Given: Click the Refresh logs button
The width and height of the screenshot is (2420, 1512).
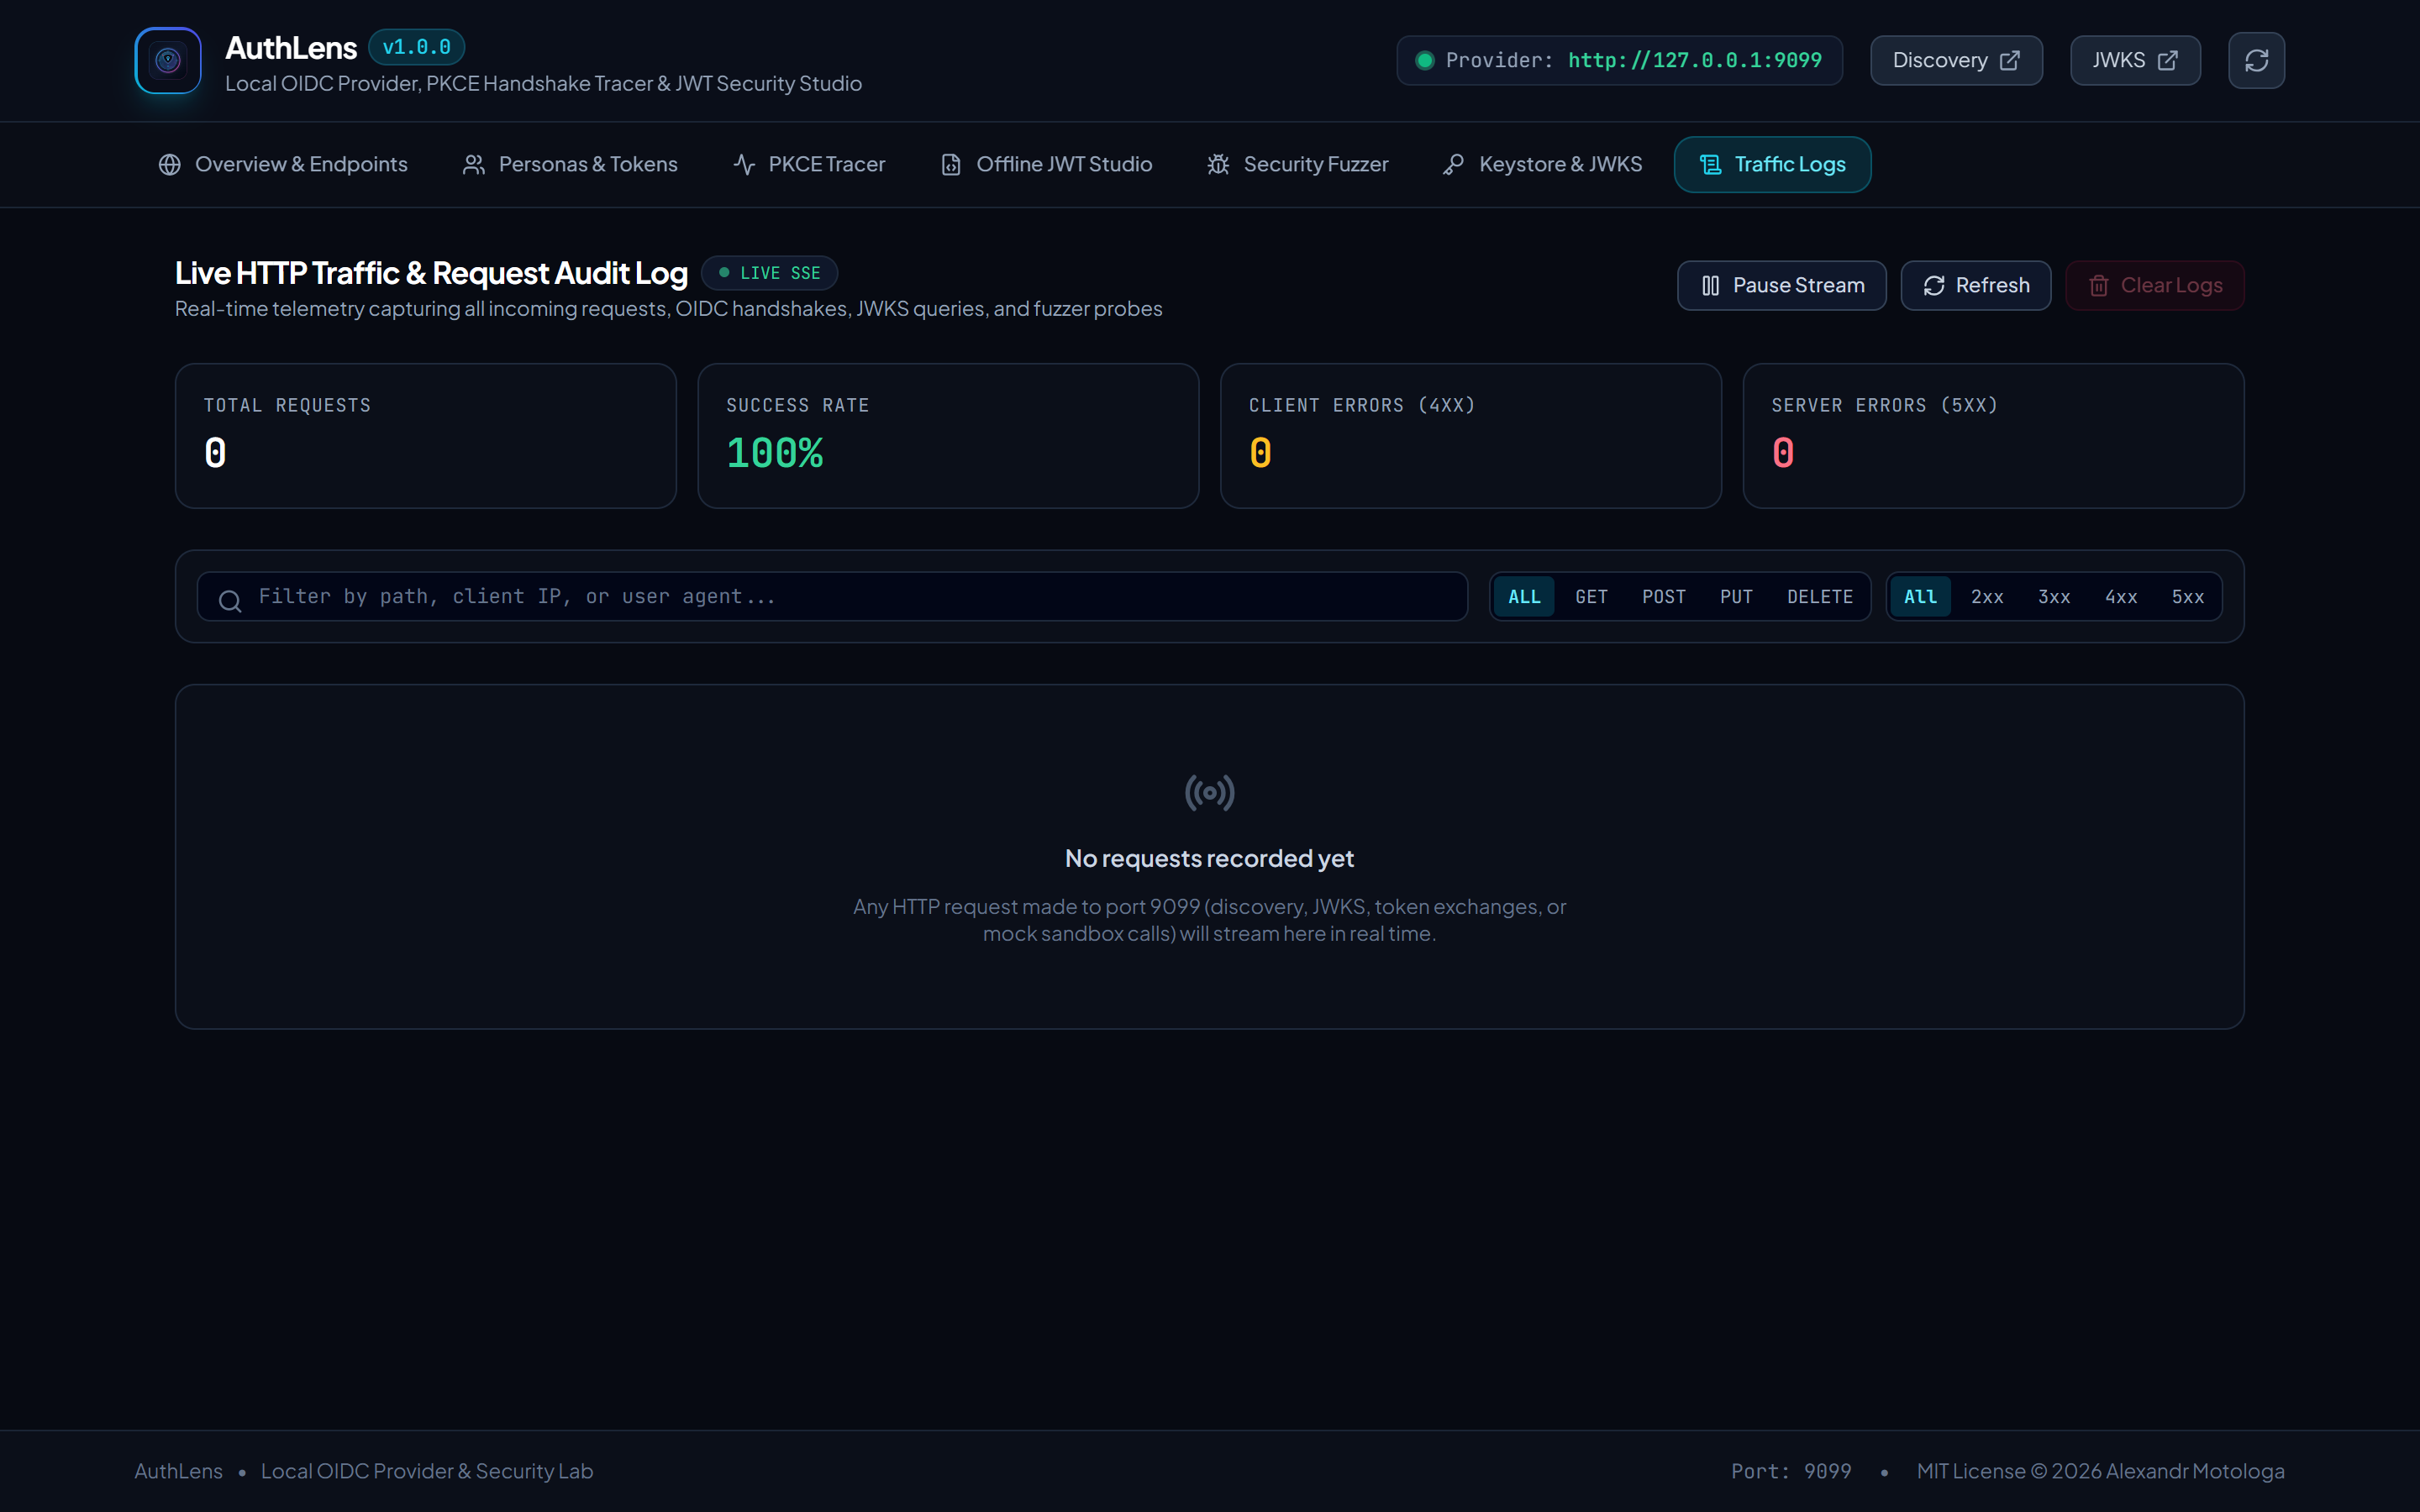Looking at the screenshot, I should click(x=1975, y=286).
